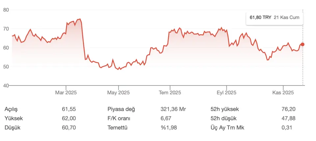
Task: Select the Eyl 2025 axis label
Action: click(227, 93)
